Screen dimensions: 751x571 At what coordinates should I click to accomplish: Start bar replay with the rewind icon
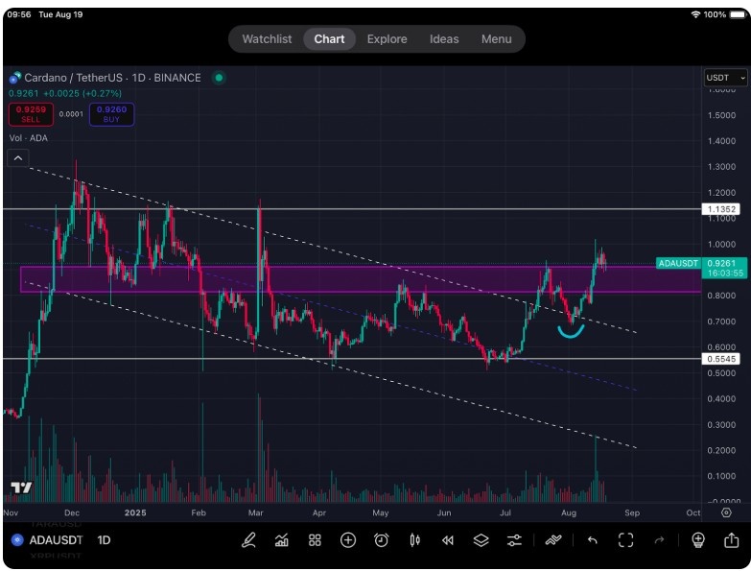[x=448, y=541]
